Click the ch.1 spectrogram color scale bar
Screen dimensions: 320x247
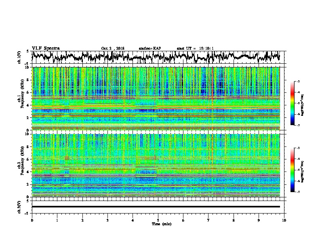click(x=292, y=103)
